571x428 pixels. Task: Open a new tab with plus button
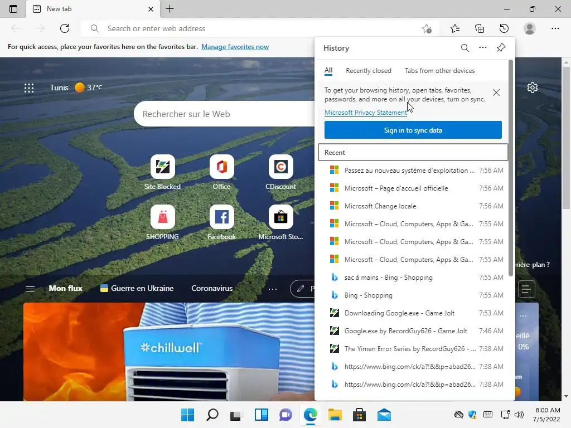pos(170,9)
